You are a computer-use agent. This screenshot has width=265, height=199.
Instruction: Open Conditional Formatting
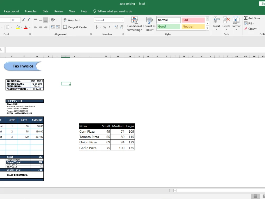coord(135,24)
